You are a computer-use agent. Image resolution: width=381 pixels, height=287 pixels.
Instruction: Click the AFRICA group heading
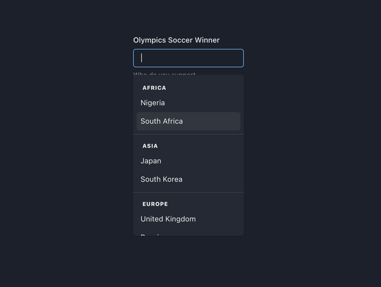pos(154,88)
